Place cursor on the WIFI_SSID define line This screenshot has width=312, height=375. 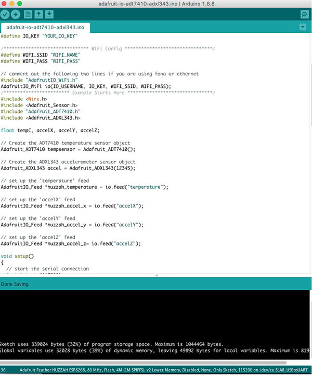[48, 55]
